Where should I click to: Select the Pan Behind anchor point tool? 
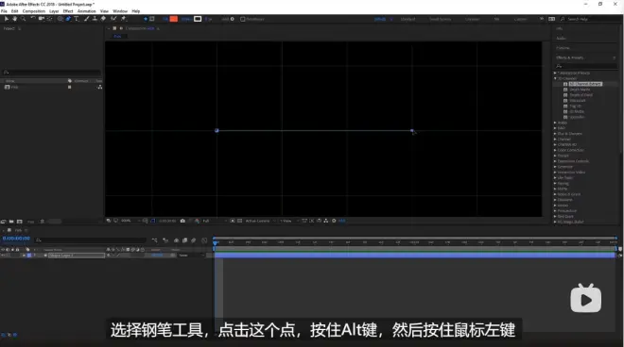point(49,19)
